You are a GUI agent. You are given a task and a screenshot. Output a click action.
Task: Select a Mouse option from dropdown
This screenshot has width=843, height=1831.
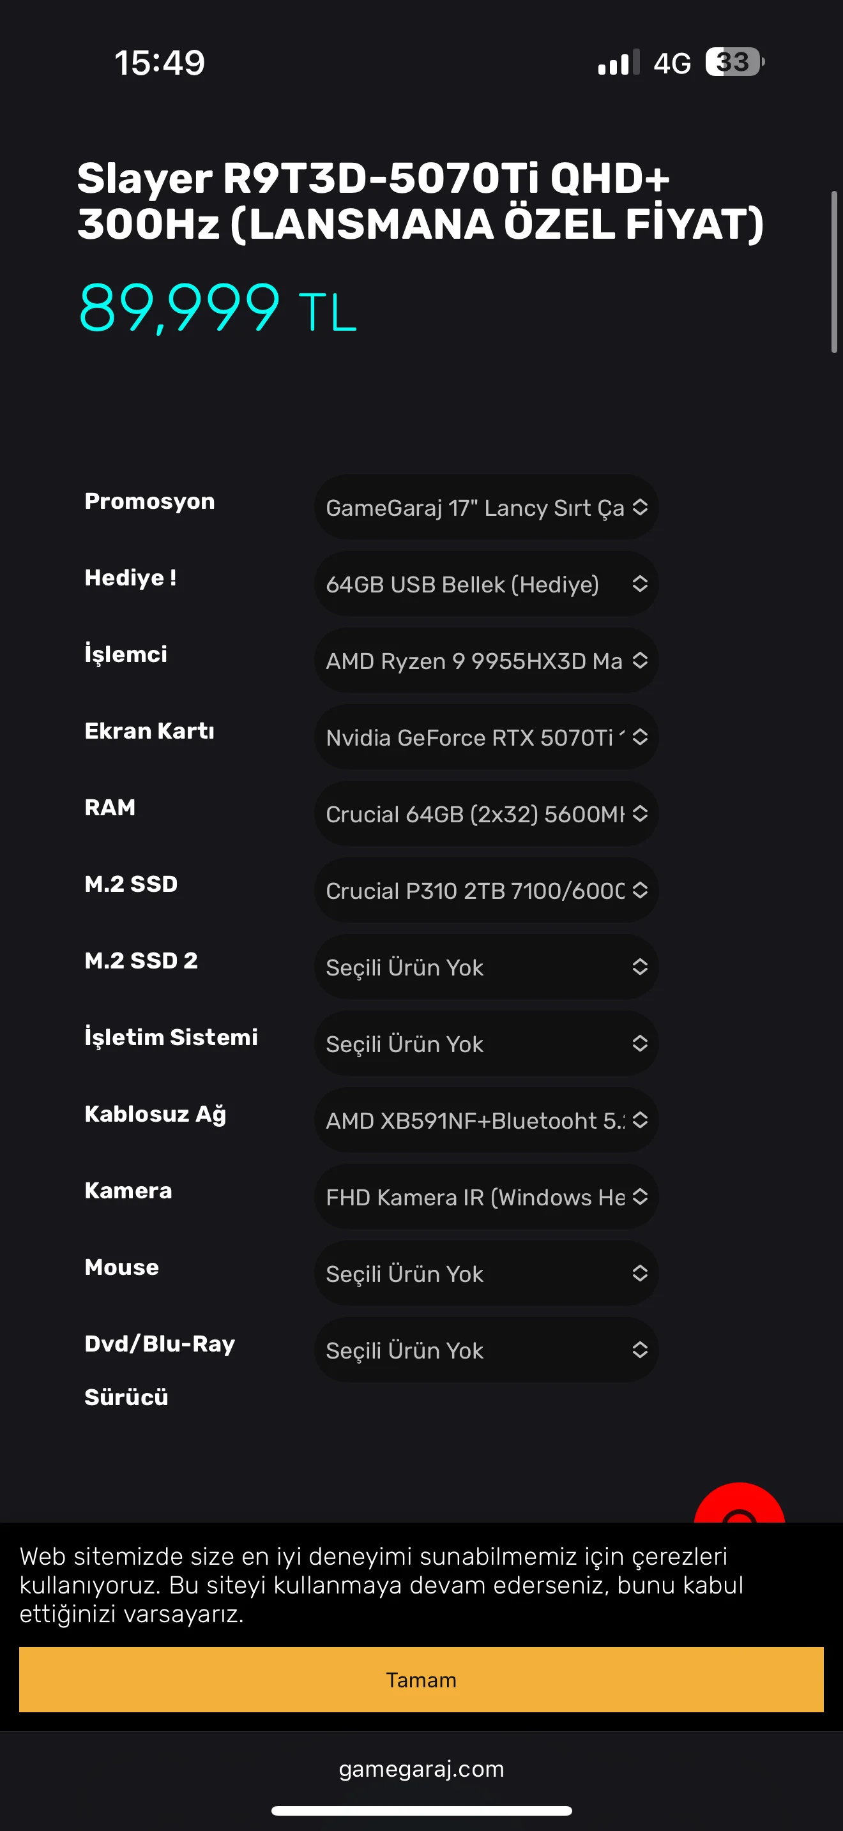[486, 1274]
